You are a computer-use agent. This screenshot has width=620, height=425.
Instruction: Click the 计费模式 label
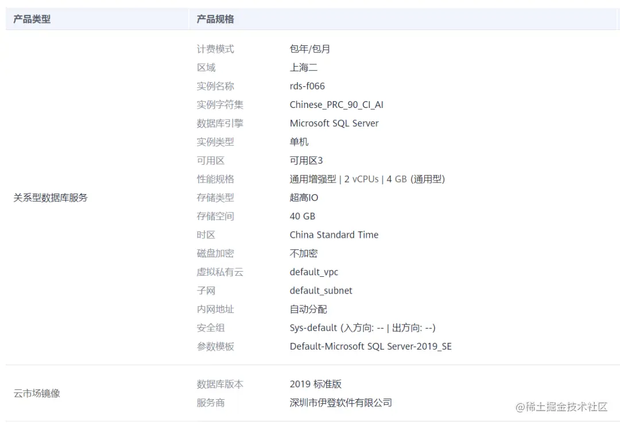pos(215,49)
